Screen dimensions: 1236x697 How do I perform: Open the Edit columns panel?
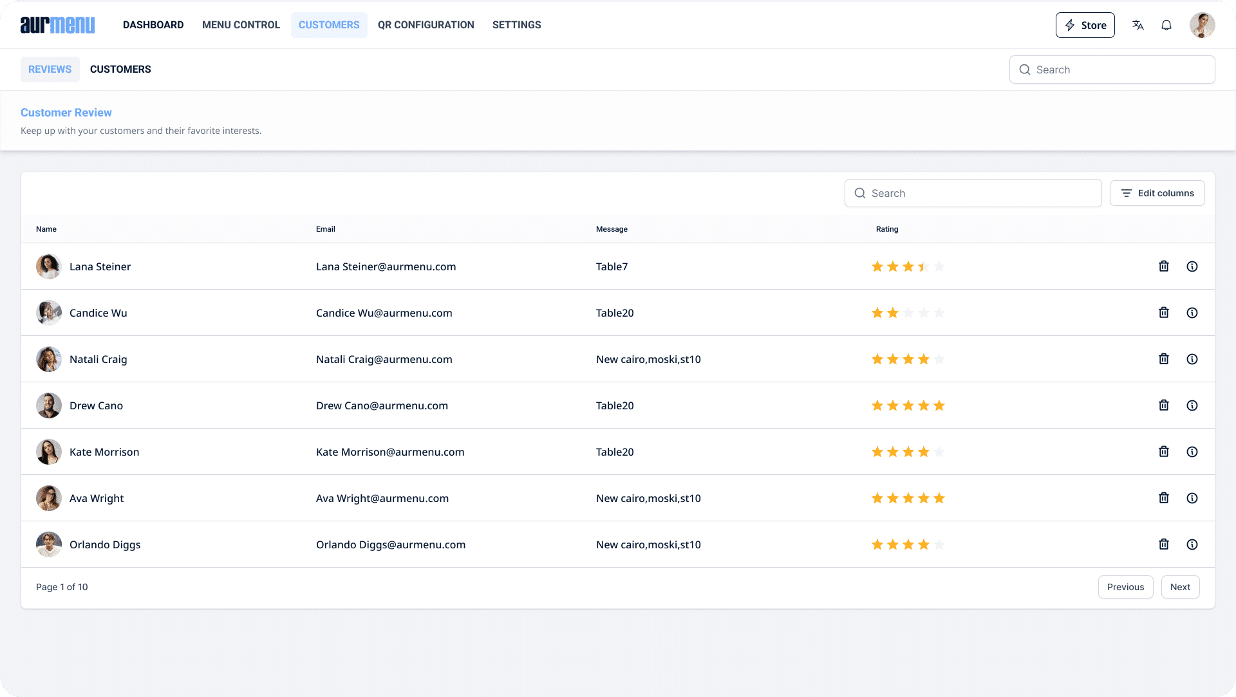click(x=1157, y=192)
